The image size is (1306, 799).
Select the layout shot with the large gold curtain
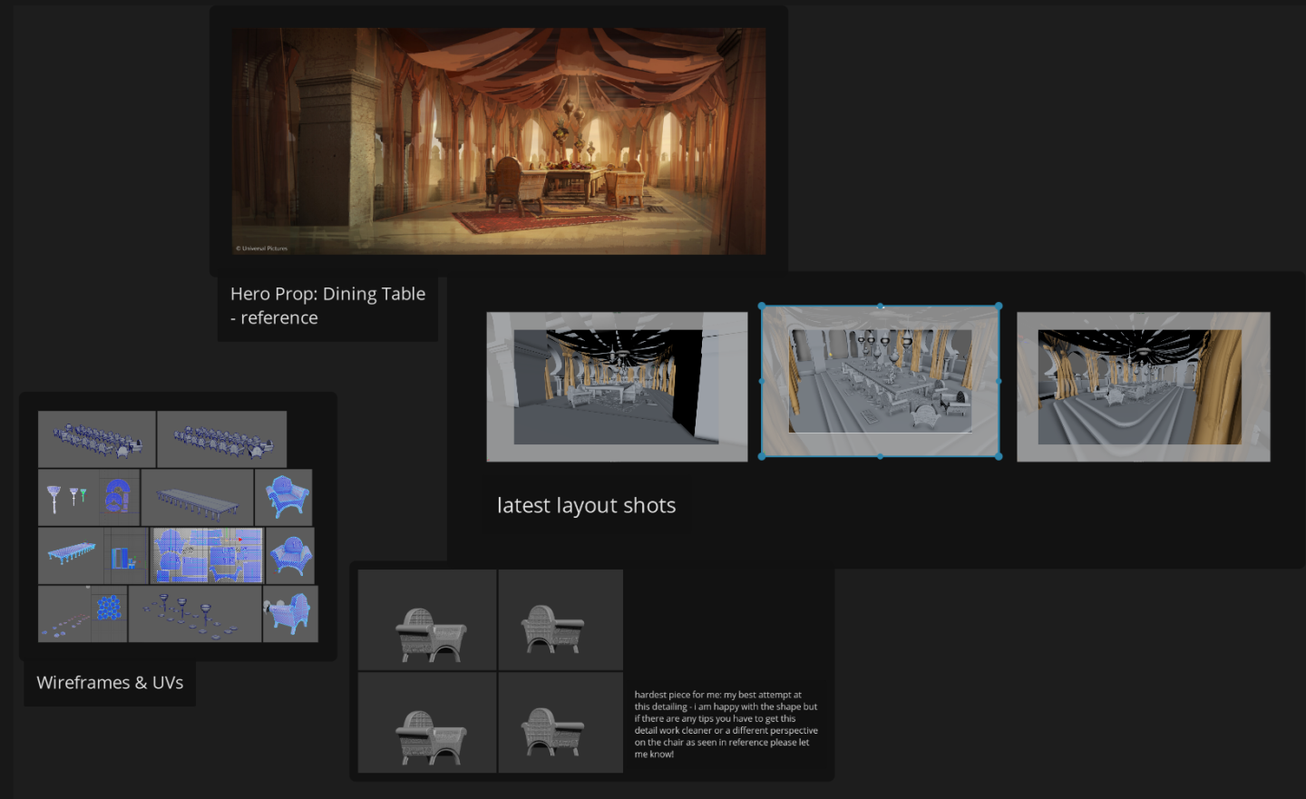[x=1143, y=386]
